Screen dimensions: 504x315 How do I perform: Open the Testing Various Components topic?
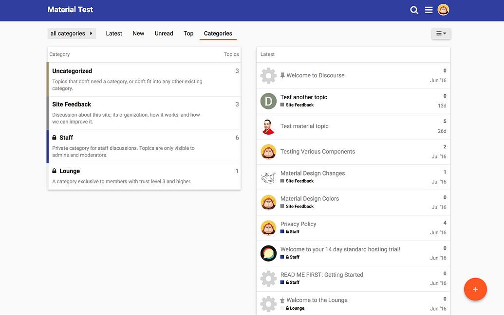[317, 152]
